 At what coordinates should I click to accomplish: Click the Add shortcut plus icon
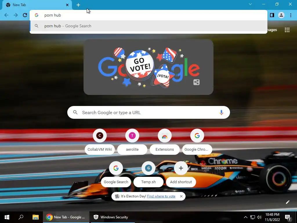pyautogui.click(x=181, y=168)
